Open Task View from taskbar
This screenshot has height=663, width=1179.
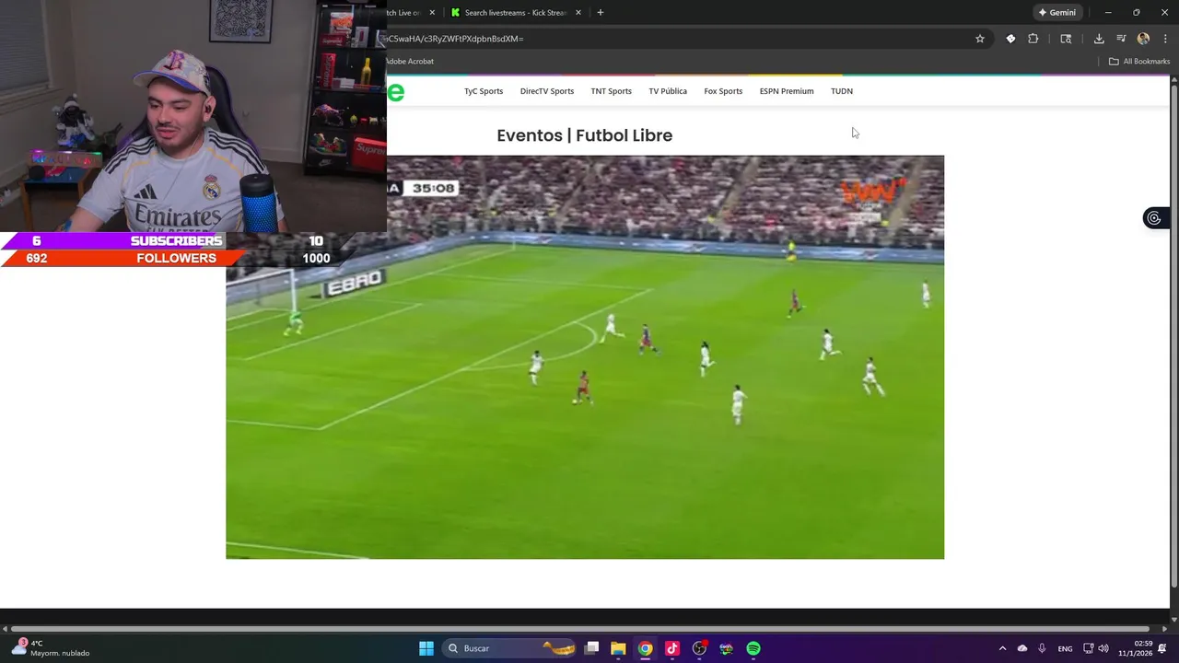click(592, 648)
